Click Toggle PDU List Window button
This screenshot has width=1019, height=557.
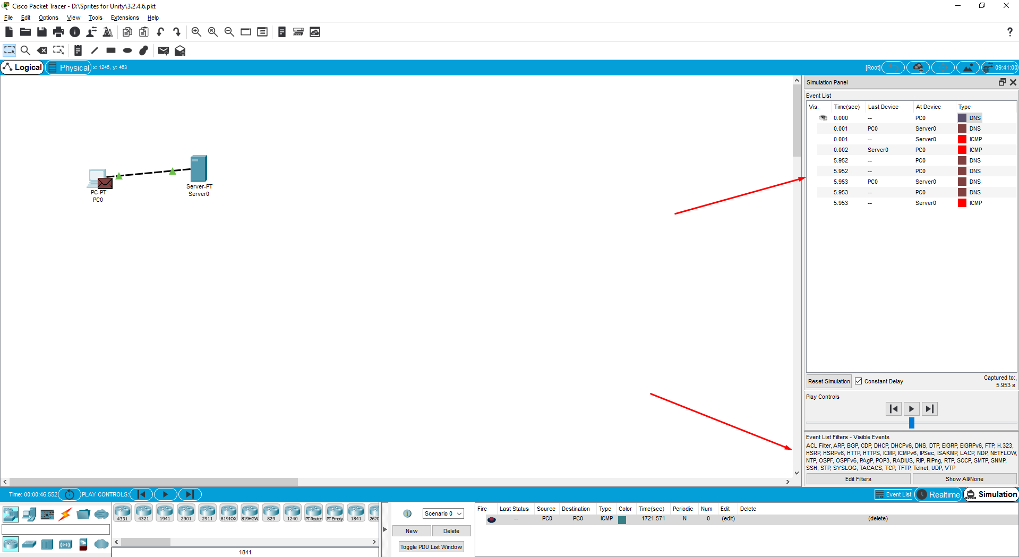(431, 547)
